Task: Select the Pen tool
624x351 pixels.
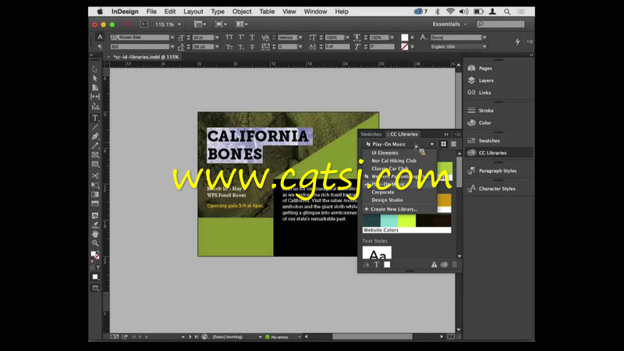Action: 94,136
